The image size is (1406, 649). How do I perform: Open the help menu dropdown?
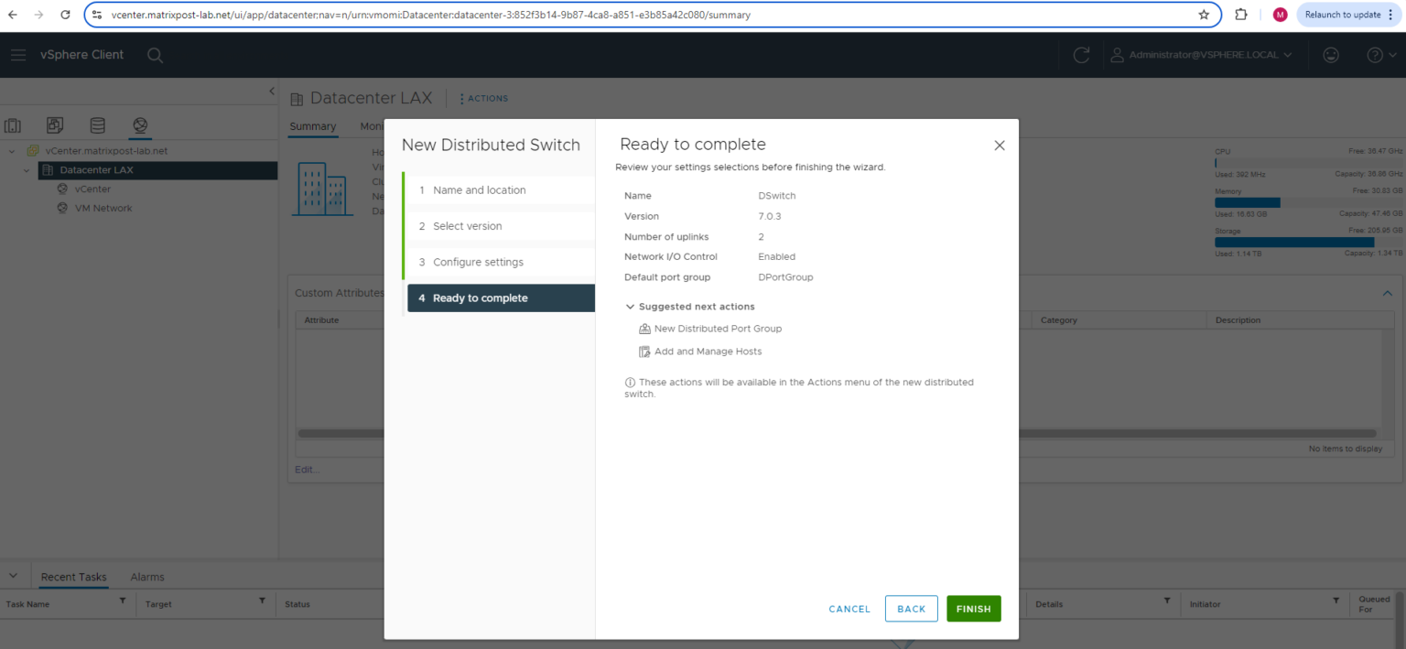pyautogui.click(x=1378, y=55)
